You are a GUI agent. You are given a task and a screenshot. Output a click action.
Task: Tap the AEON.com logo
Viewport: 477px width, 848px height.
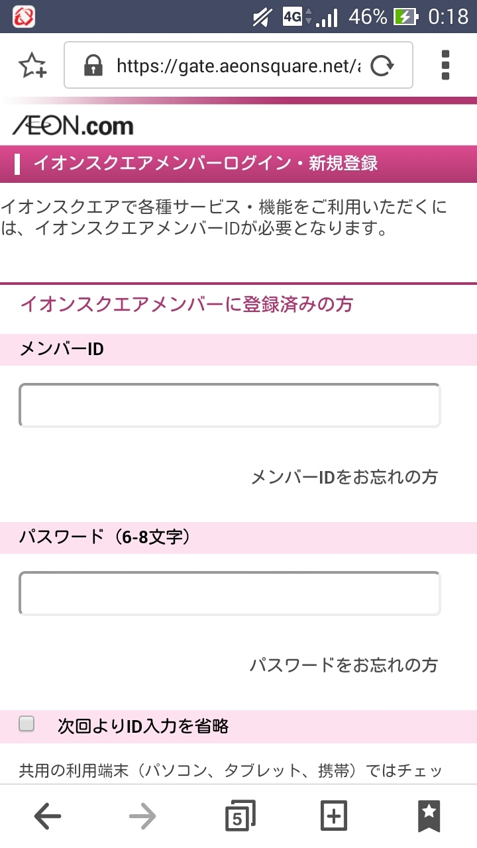point(73,125)
